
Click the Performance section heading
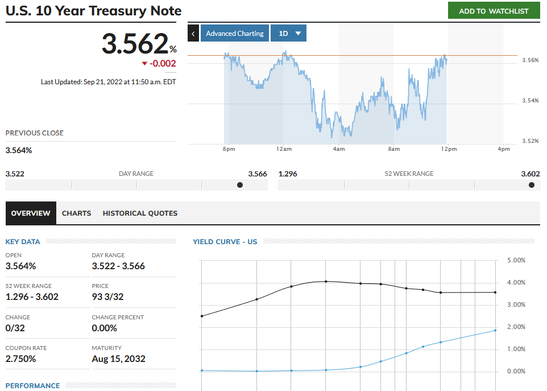click(x=32, y=385)
